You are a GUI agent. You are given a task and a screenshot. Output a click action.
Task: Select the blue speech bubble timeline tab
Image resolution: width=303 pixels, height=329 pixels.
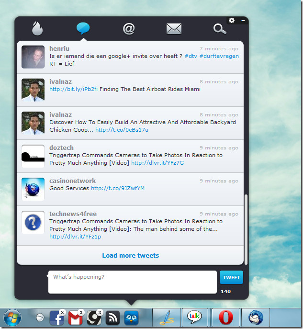83,28
